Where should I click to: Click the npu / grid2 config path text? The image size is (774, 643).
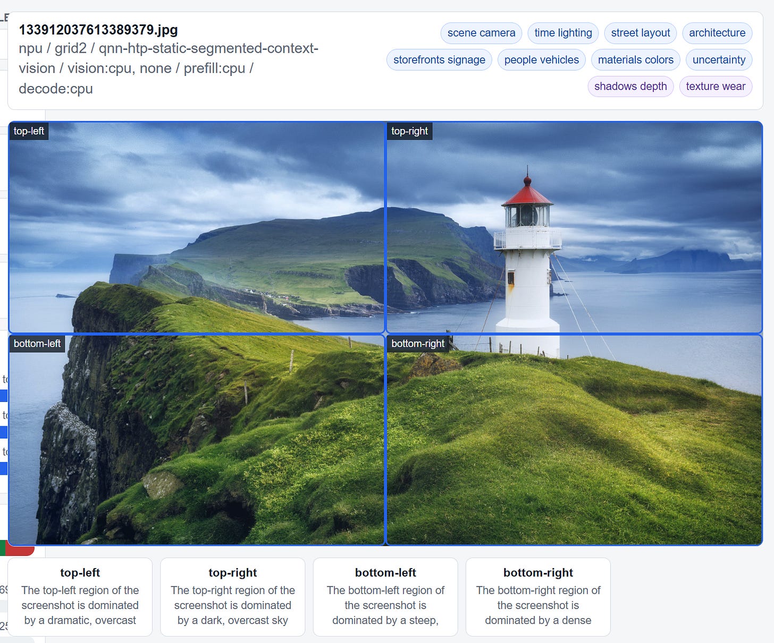point(169,68)
